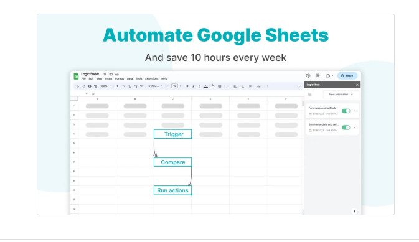Open the horizontal align dropdown
Screen dimensions: 419x242
tap(236, 86)
